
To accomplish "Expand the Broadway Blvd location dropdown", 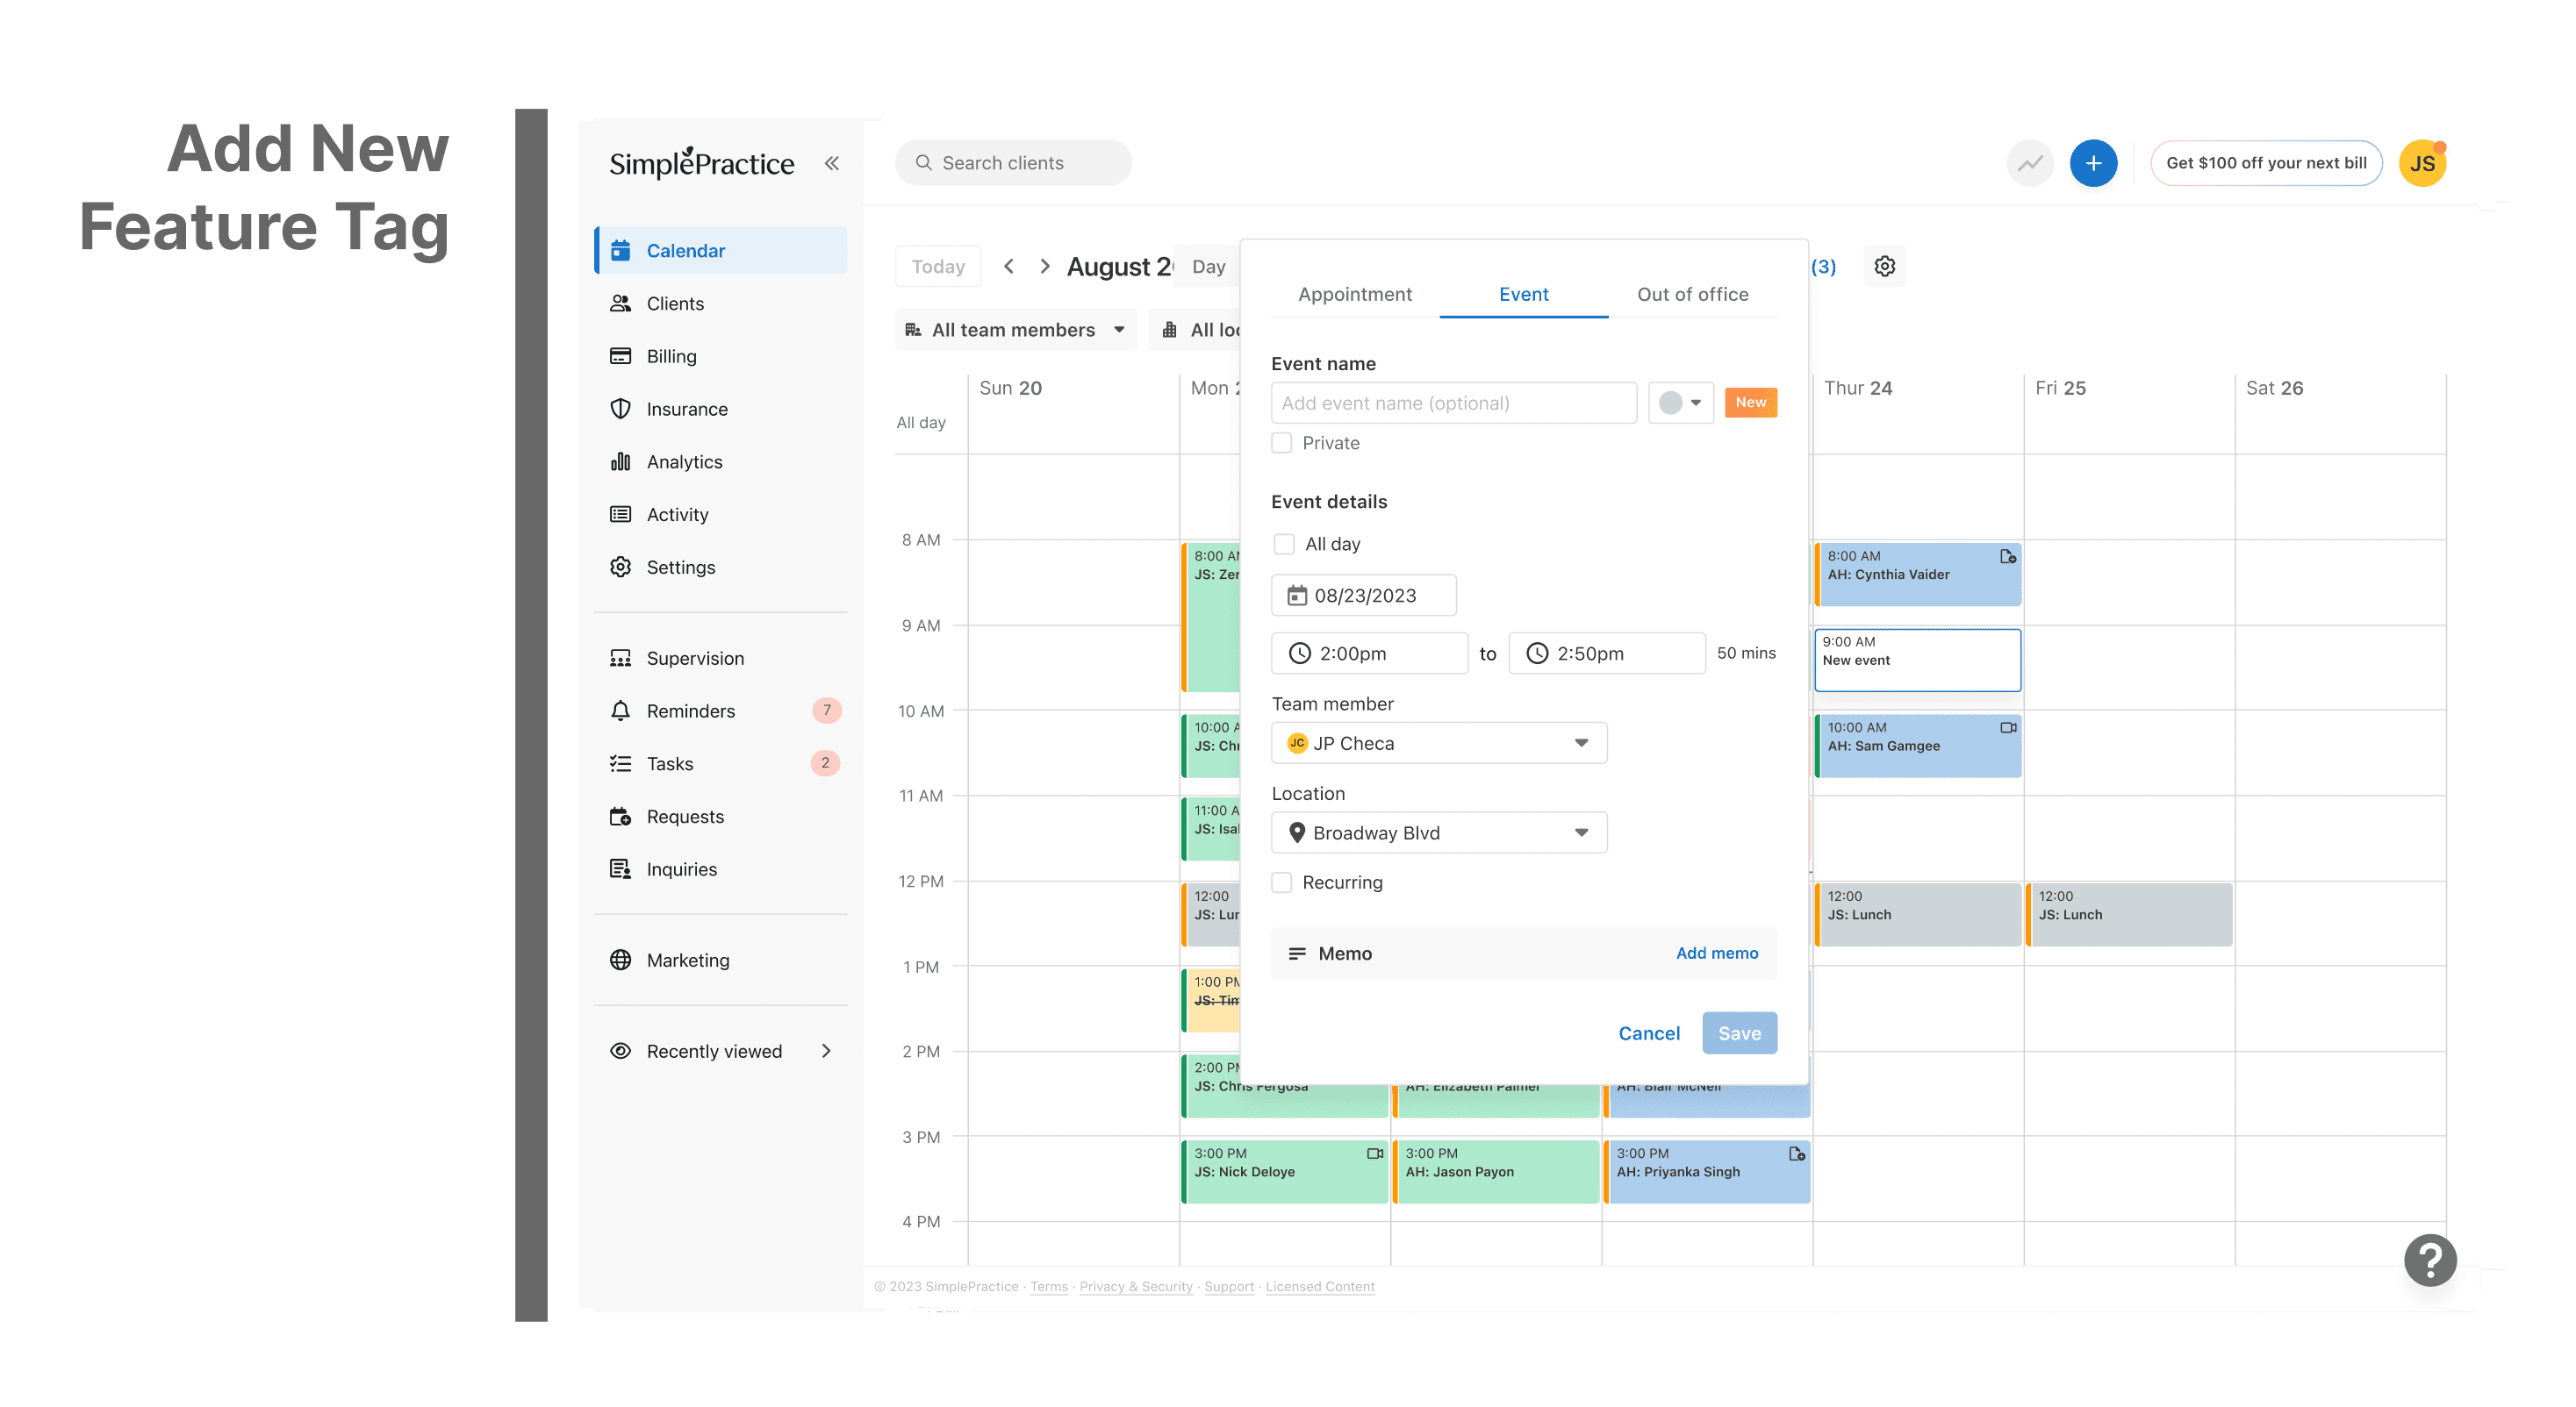I will pyautogui.click(x=1438, y=832).
